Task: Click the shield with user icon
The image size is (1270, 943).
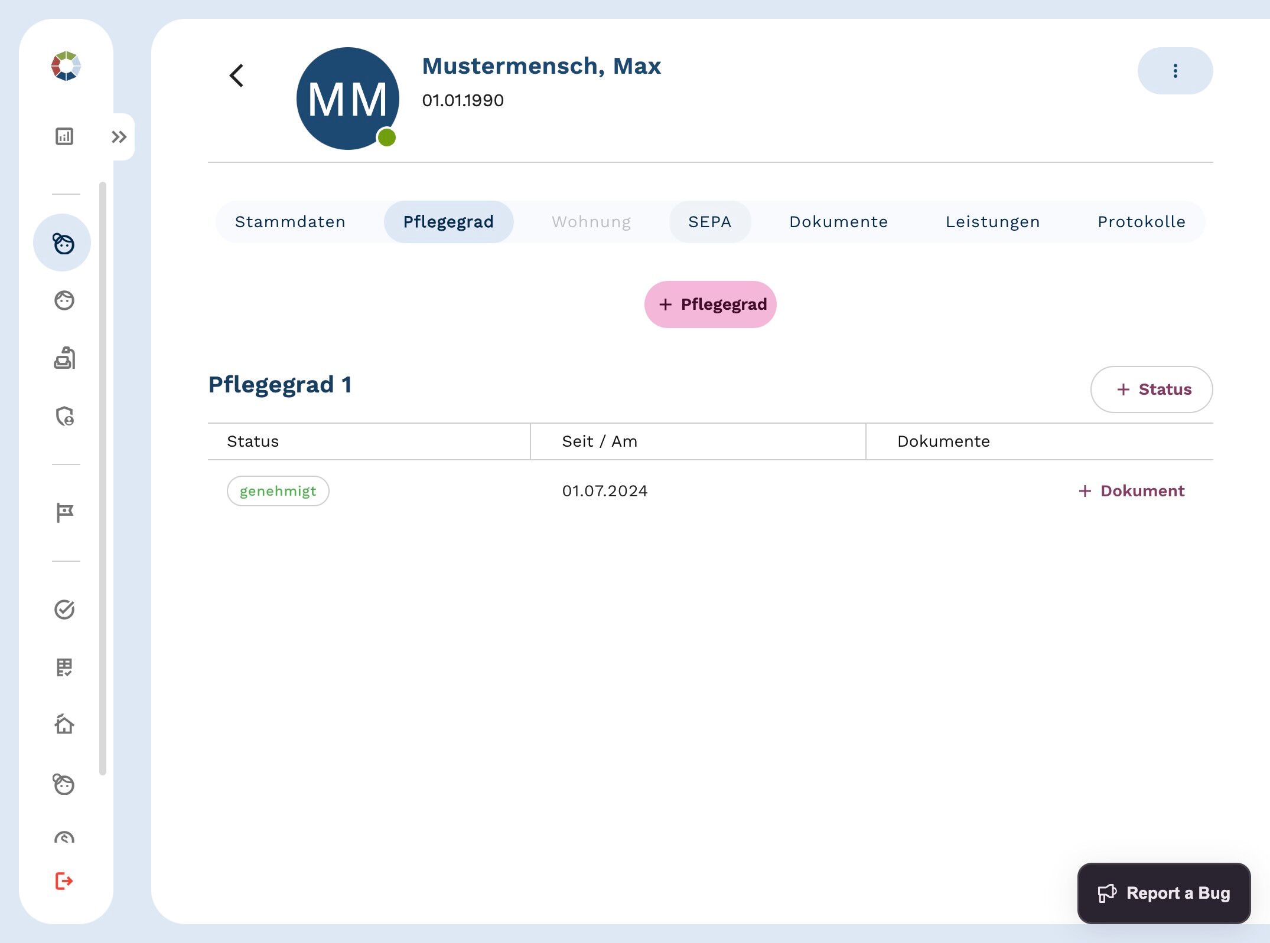Action: coord(64,417)
